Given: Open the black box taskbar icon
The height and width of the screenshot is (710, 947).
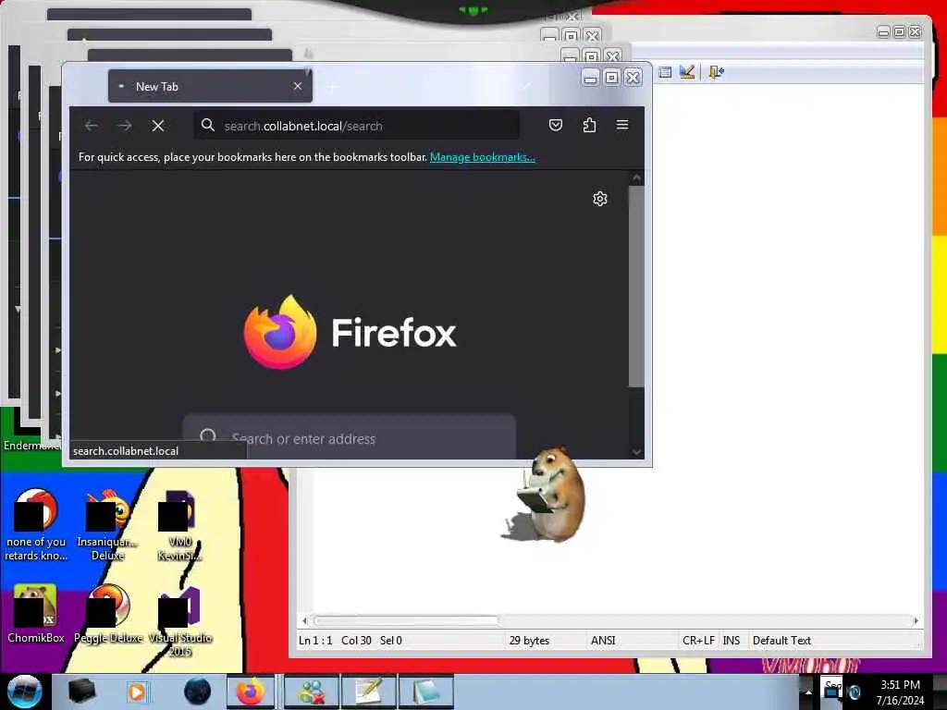Looking at the screenshot, I should coord(81,692).
